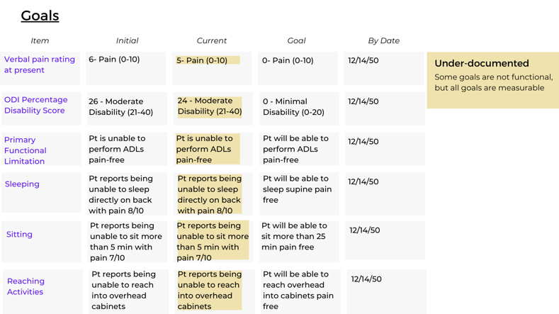Select the Primary Functional Limitation item
Screen dimensions: 559x314
(26, 150)
